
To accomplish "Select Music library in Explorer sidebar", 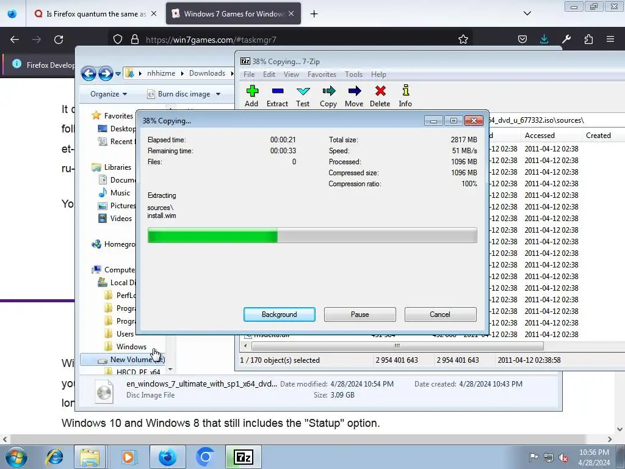I will (x=120, y=192).
